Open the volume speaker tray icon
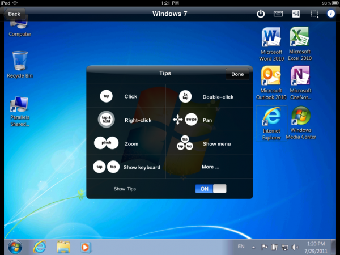The height and width of the screenshot is (255, 340). [295, 247]
